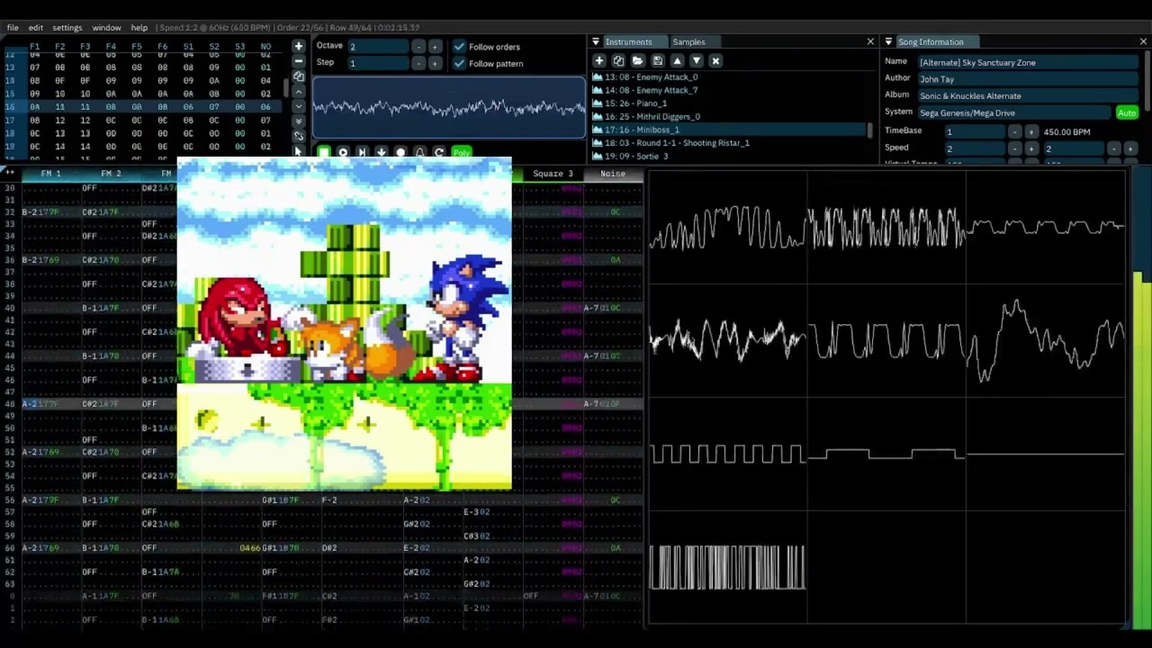Viewport: 1152px width, 648px height.
Task: Toggle the metronome bell icon
Action: 419,153
